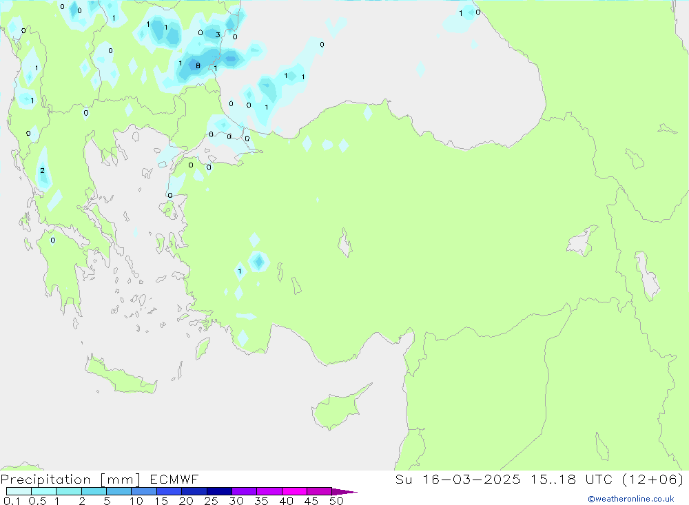The width and height of the screenshot is (689, 505).
Task: Click the legend scale label "20"
Action: 186,501
